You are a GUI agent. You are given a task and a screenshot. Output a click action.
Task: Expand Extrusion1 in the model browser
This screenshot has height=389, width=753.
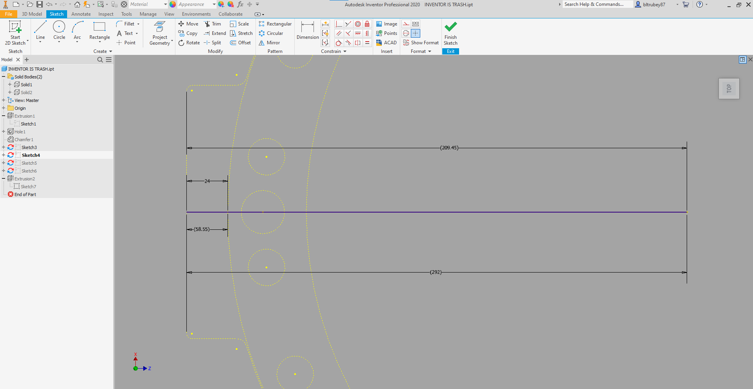pos(3,116)
